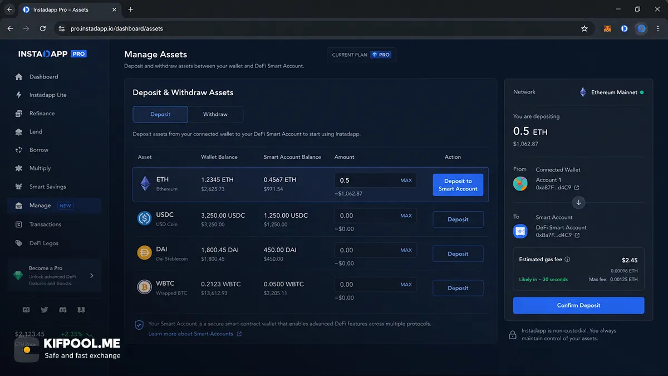Select the Instadapp Pro – Assets browser tab
This screenshot has width=668, height=376.
click(x=70, y=9)
